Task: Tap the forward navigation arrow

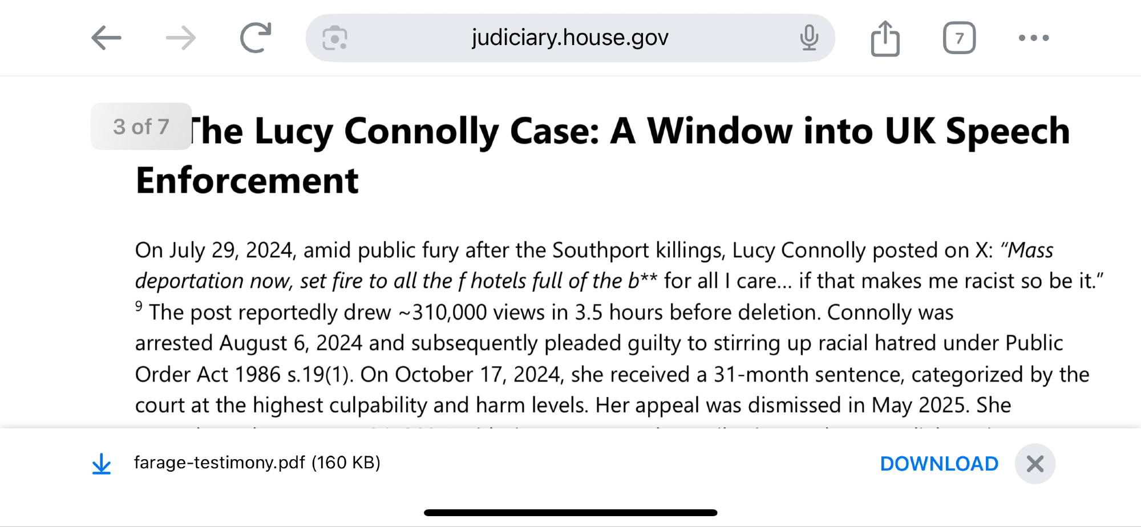Action: [x=181, y=38]
